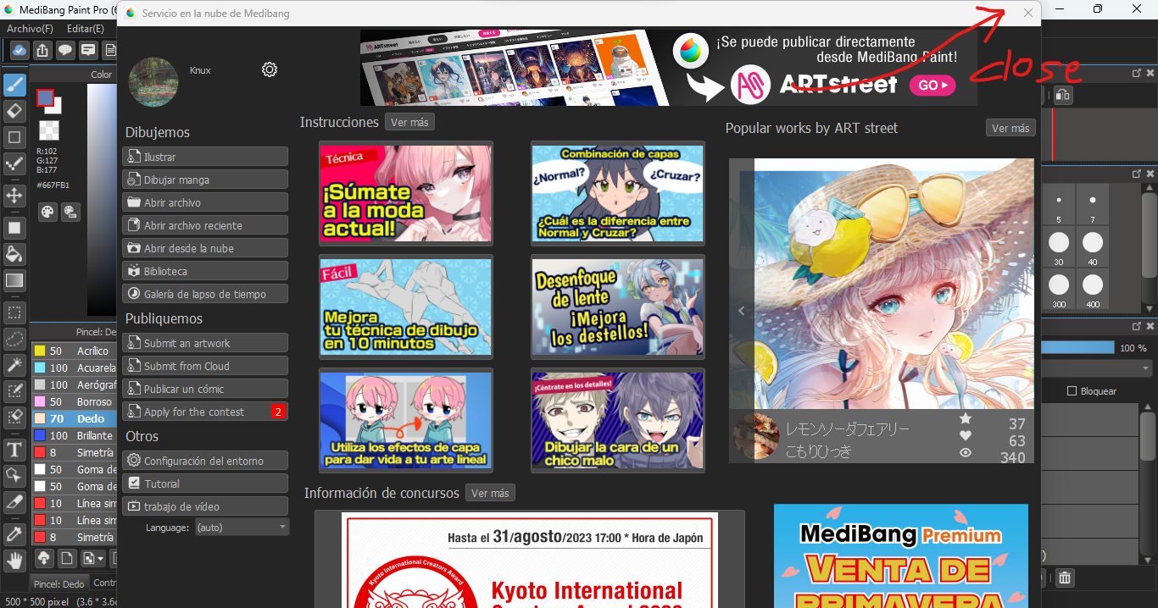Viewport: 1158px width, 608px height.
Task: Click the Abrir archivo button
Action: coord(205,202)
